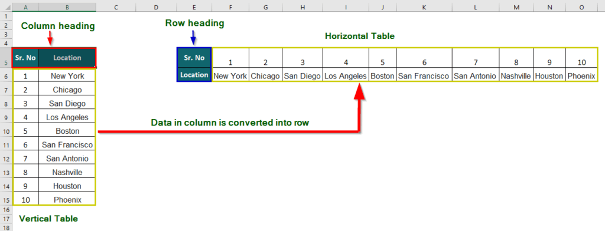The height and width of the screenshot is (231, 605).
Task: Click the Vertical Table label
Action: click(x=48, y=219)
